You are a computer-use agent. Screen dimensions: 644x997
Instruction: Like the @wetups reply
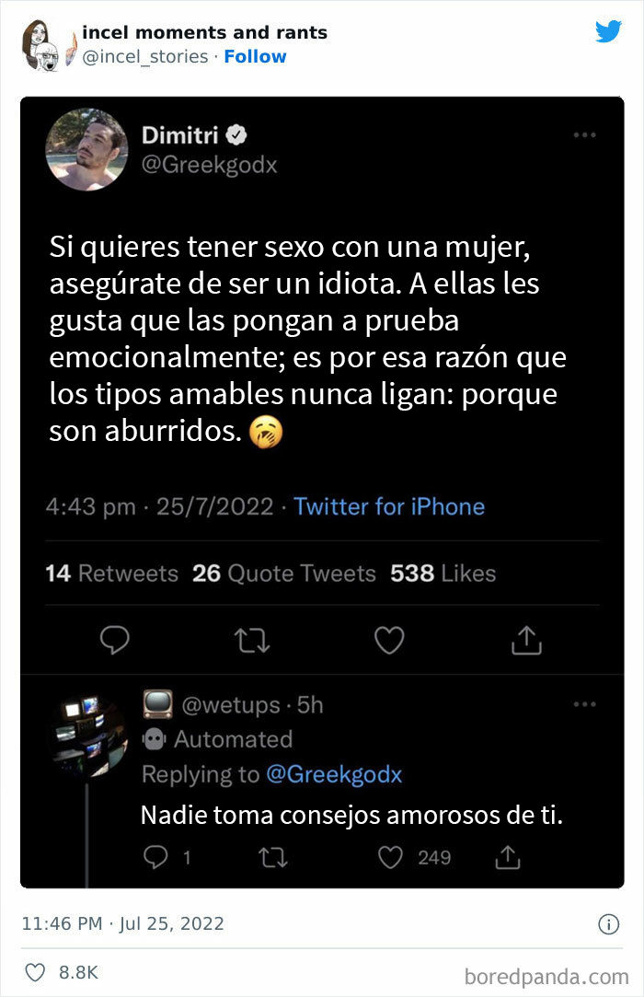tap(393, 858)
